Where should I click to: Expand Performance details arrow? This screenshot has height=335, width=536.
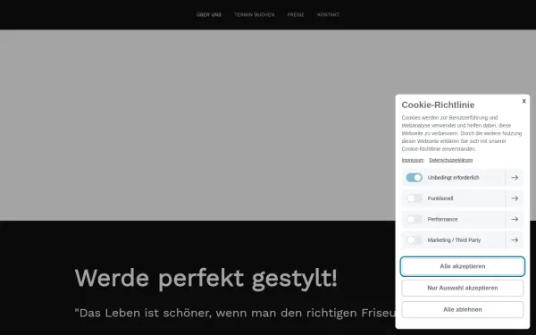(515, 219)
